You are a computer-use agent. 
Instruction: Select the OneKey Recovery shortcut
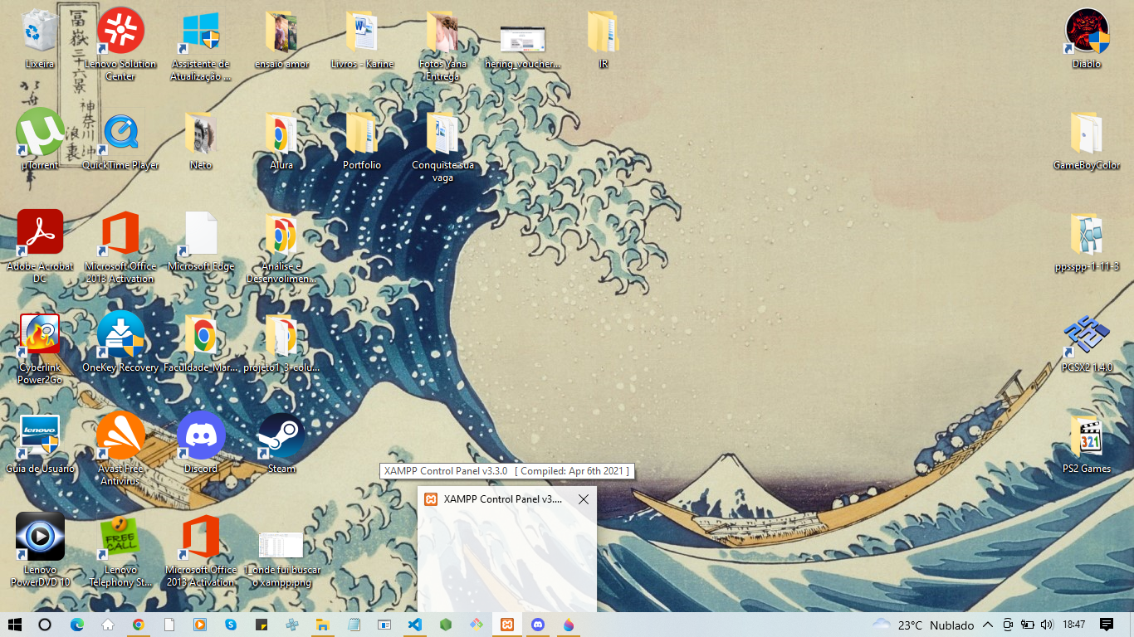pos(120,342)
